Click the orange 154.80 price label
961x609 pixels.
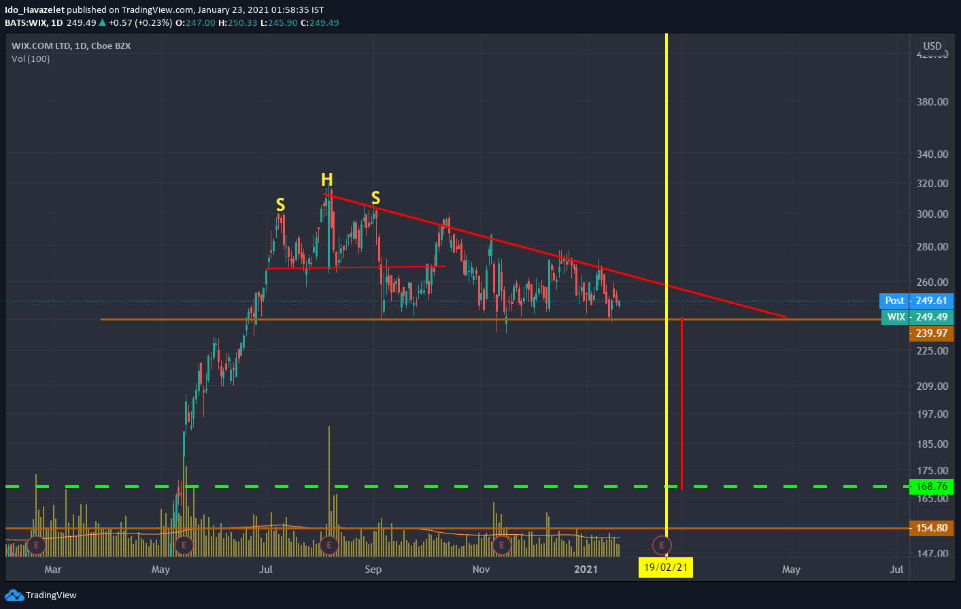click(x=931, y=528)
